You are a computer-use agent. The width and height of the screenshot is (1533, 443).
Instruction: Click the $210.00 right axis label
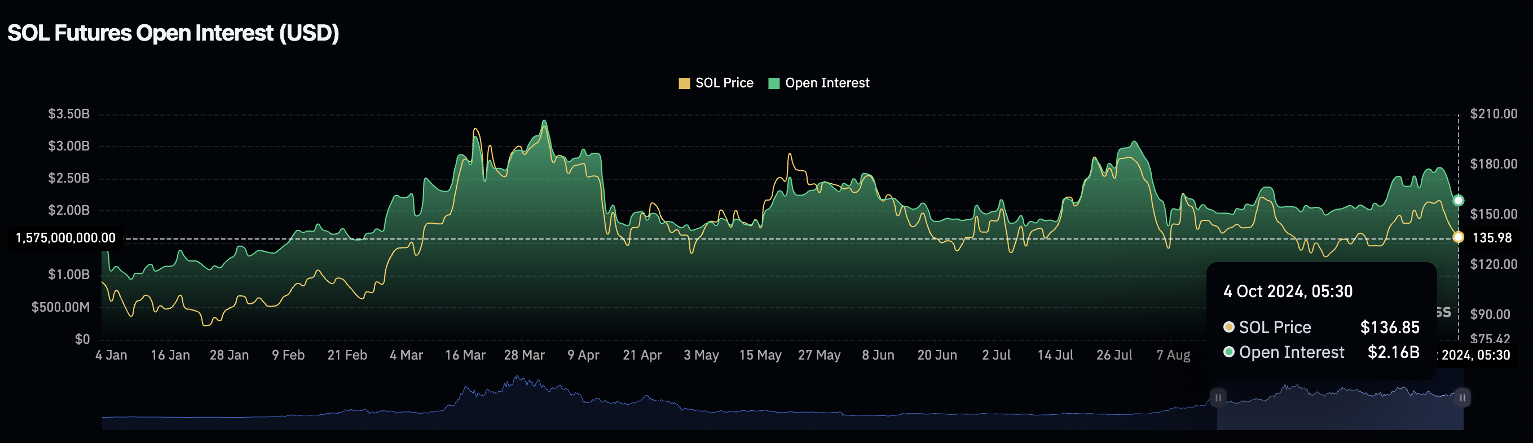click(1494, 114)
